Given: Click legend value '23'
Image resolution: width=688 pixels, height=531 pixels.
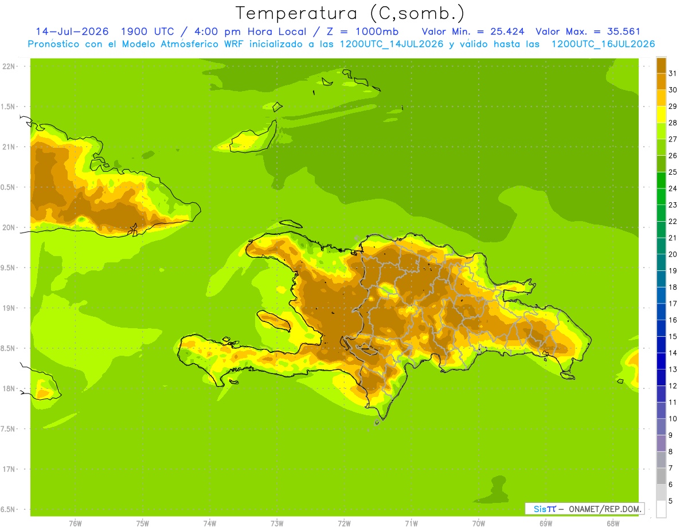Looking at the screenshot, I should (673, 205).
